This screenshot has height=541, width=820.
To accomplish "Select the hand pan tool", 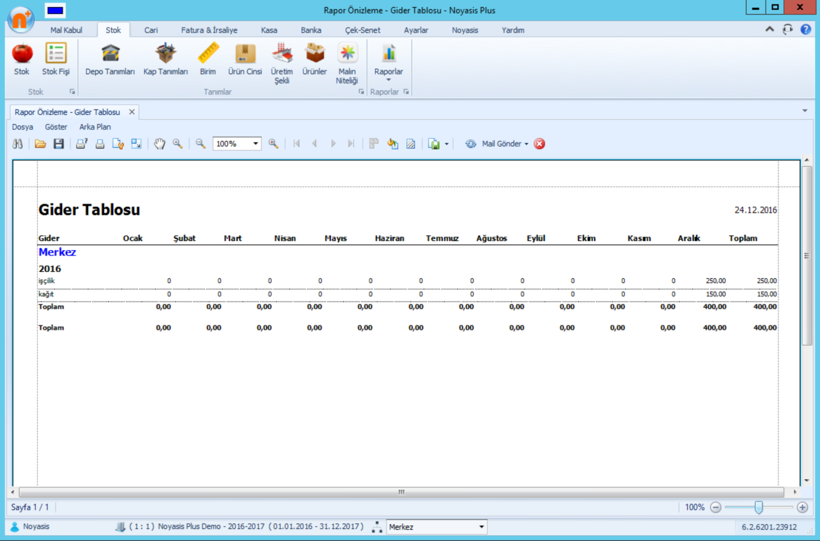I will tap(160, 144).
